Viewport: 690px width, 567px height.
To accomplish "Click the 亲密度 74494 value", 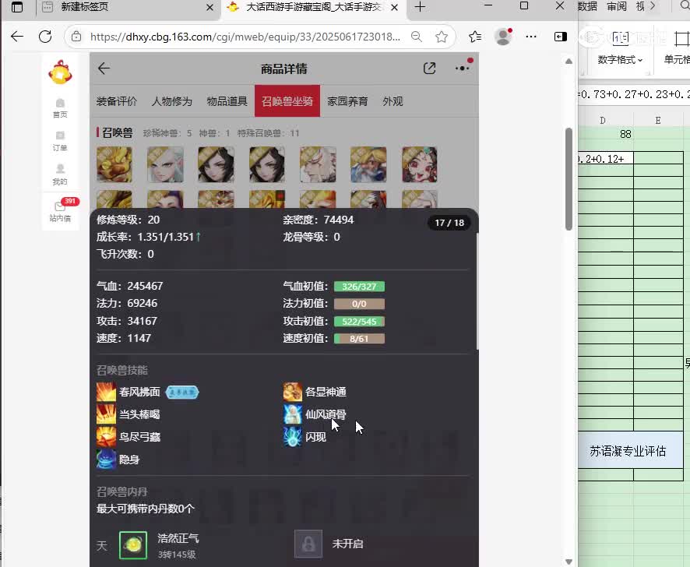I will coord(339,220).
